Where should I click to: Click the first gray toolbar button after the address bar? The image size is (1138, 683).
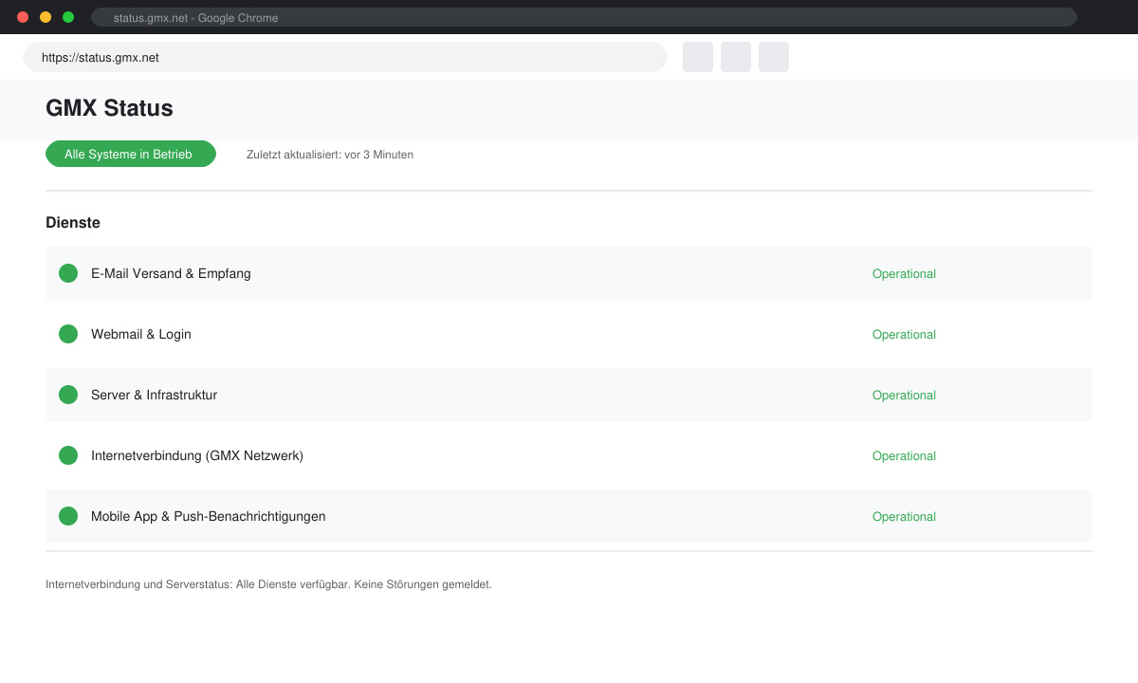tap(698, 57)
